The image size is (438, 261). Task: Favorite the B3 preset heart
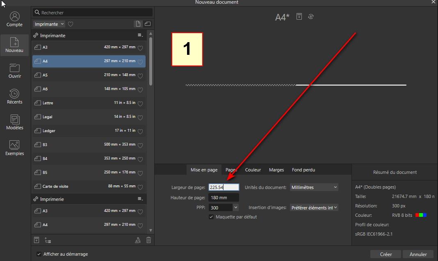(140, 145)
